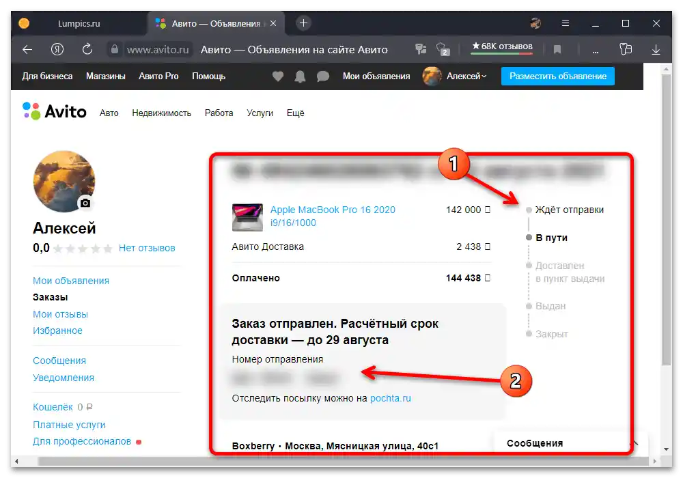Open Мои объявления in the sidebar

pos(71,281)
